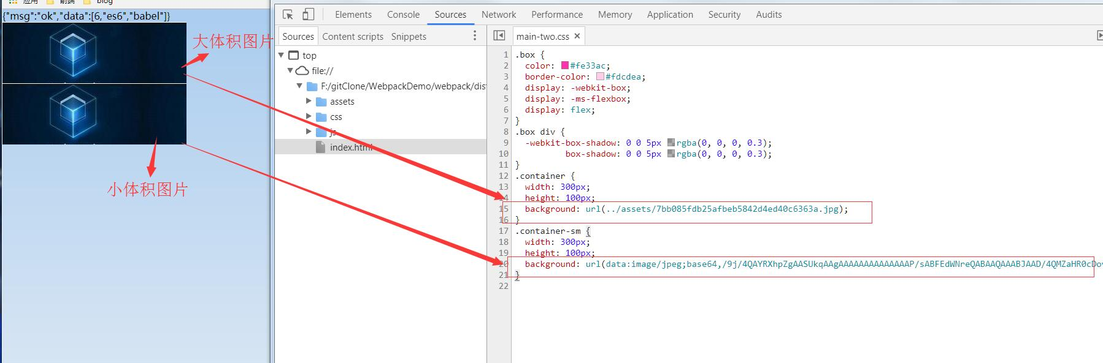The image size is (1103, 363).
Task: Open the Sources pane more options menu
Action: [x=475, y=36]
